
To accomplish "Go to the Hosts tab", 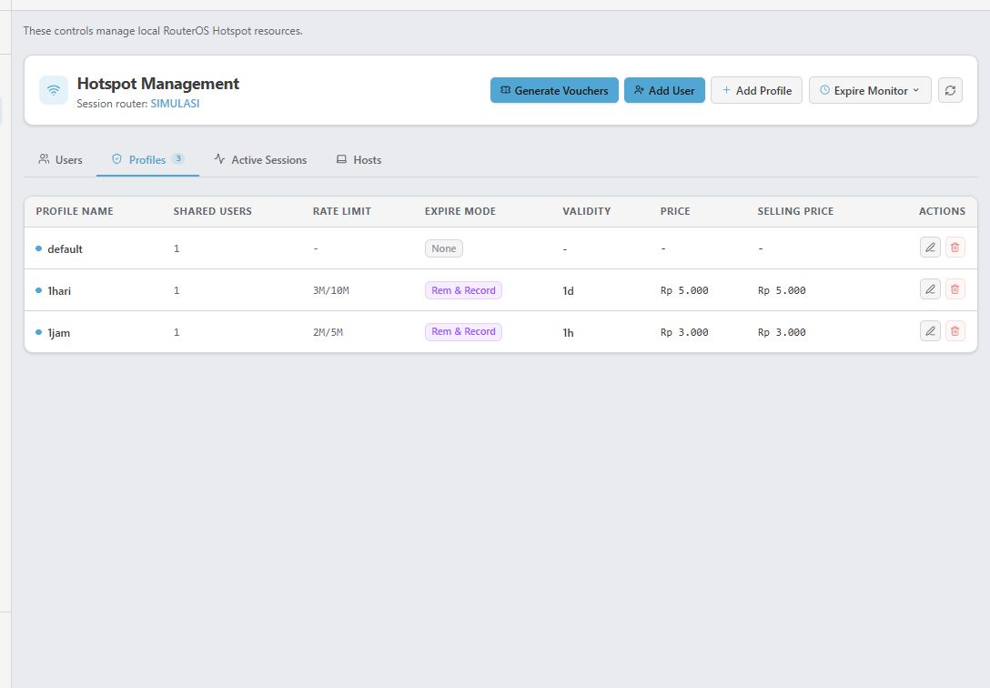I will point(359,159).
